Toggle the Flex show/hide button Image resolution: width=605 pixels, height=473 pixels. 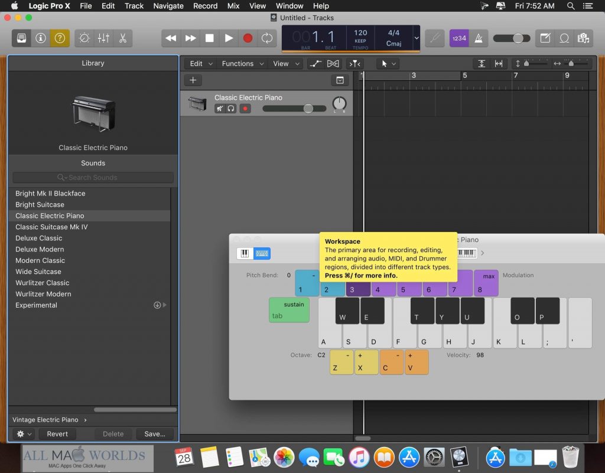(x=333, y=64)
